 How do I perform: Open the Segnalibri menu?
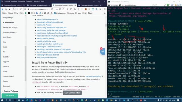pos(29,1)
